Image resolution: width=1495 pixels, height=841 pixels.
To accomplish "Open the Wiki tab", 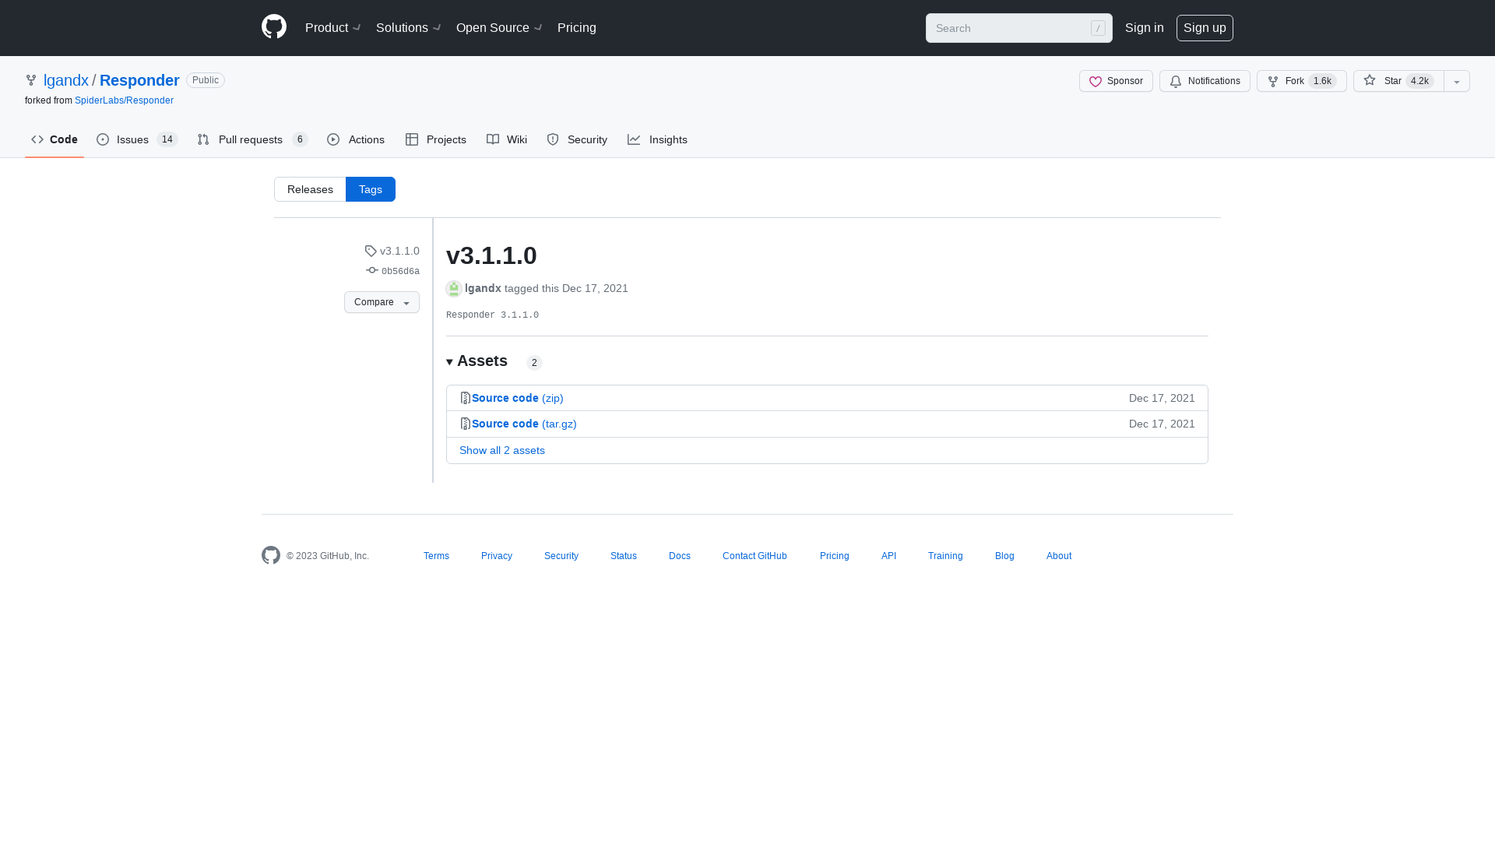I will point(507,139).
